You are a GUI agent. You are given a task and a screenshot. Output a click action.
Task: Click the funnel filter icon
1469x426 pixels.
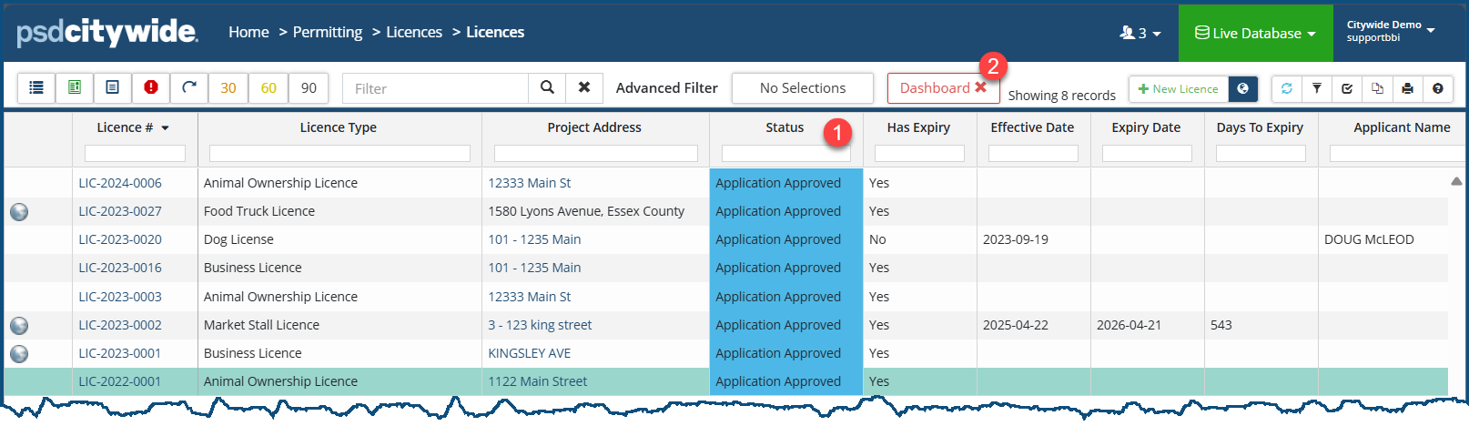1317,89
